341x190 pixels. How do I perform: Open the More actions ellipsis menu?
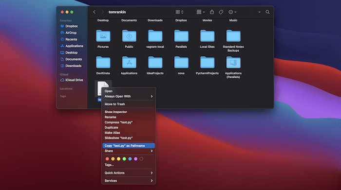click(232, 12)
